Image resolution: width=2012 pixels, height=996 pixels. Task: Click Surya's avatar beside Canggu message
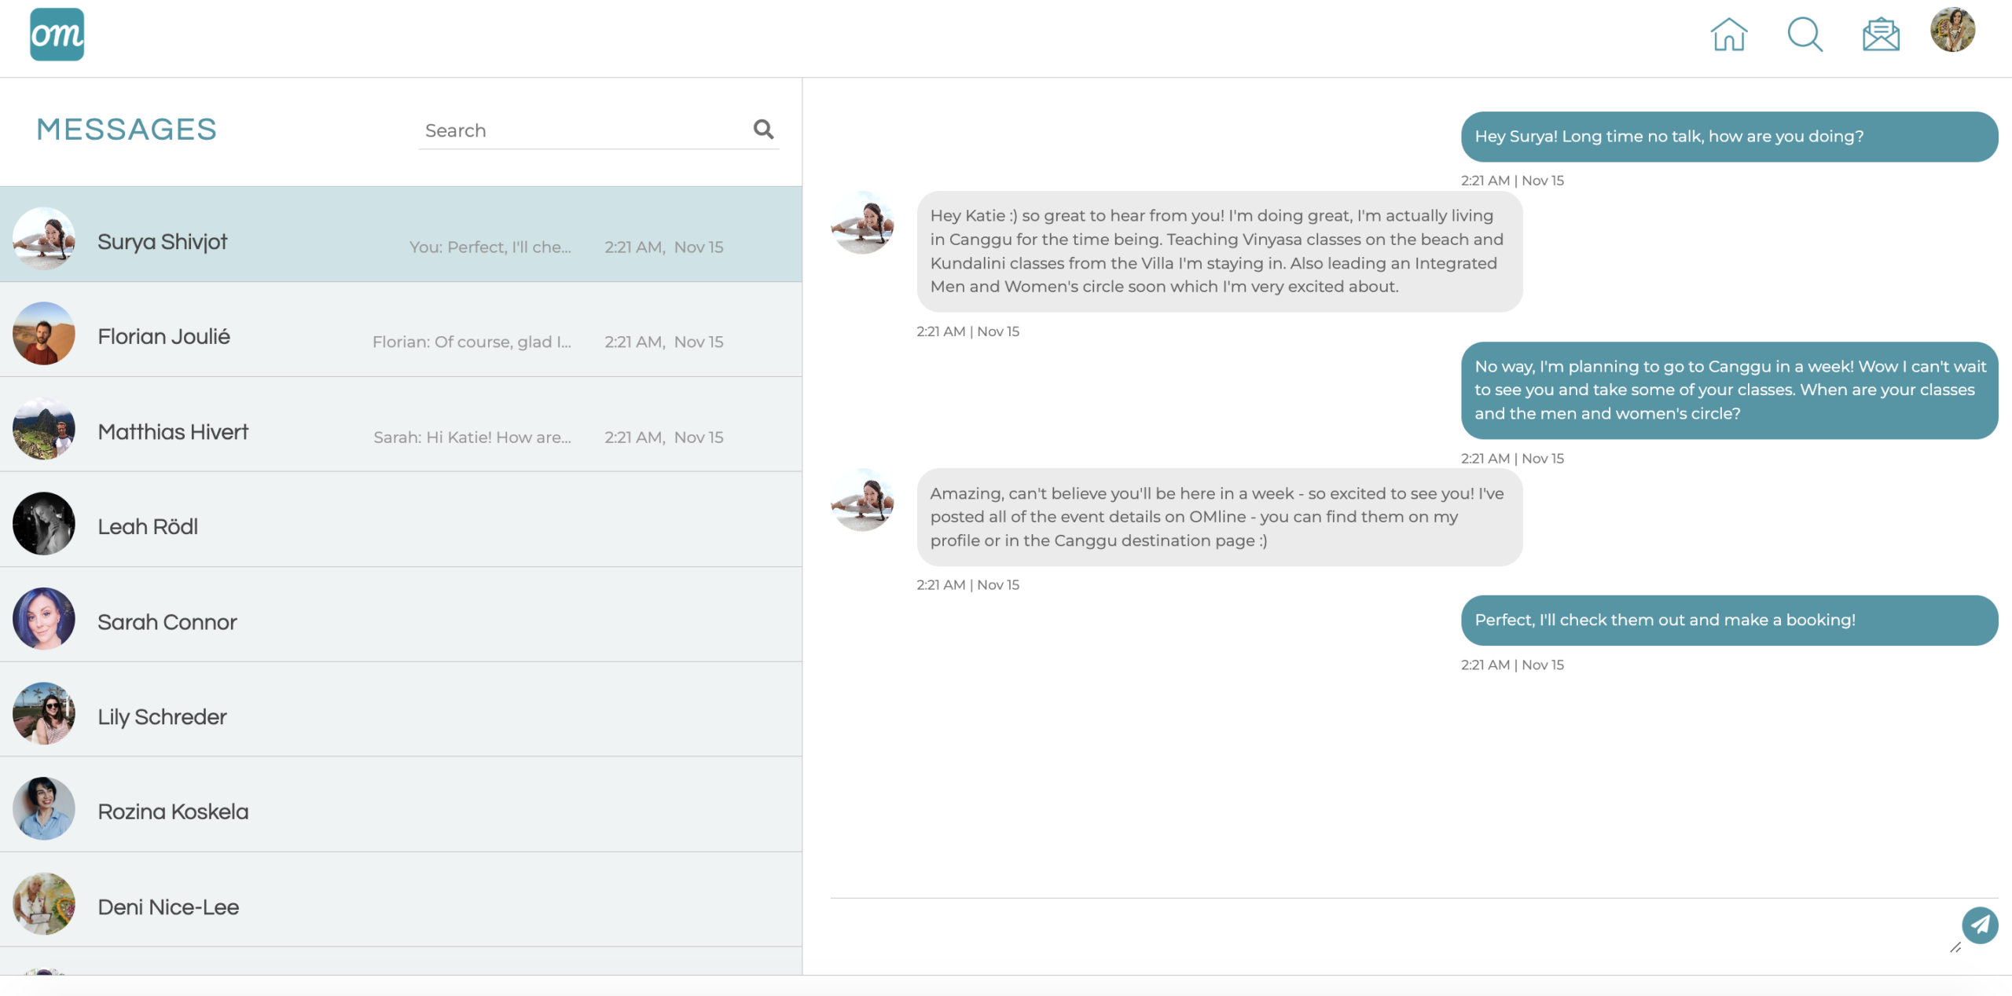click(x=862, y=222)
